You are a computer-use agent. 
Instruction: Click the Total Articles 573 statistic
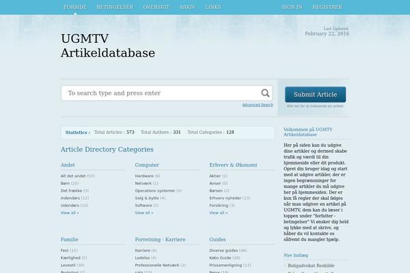[x=114, y=132]
